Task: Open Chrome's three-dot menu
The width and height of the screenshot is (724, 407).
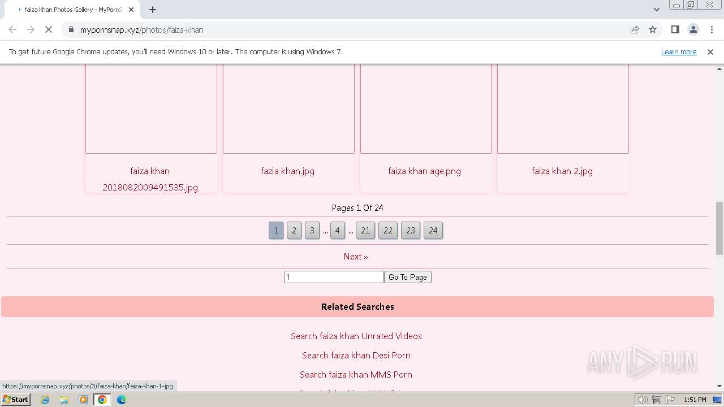Action: click(712, 30)
